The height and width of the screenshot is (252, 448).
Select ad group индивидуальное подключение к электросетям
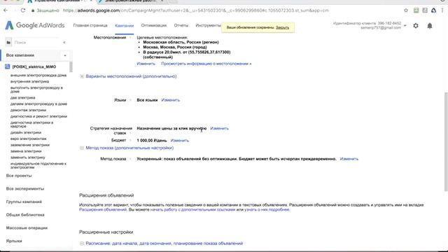click(x=38, y=165)
